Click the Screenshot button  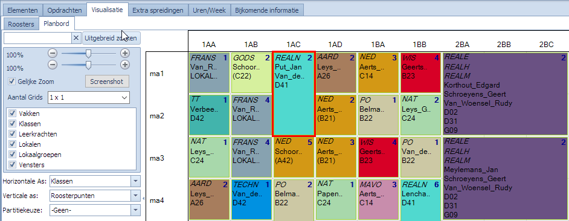pyautogui.click(x=107, y=82)
